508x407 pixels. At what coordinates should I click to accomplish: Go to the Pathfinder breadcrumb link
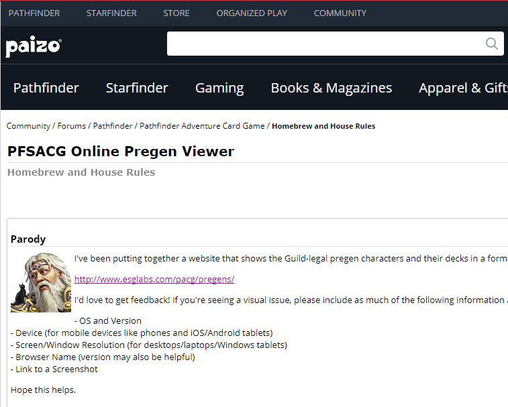(x=113, y=126)
